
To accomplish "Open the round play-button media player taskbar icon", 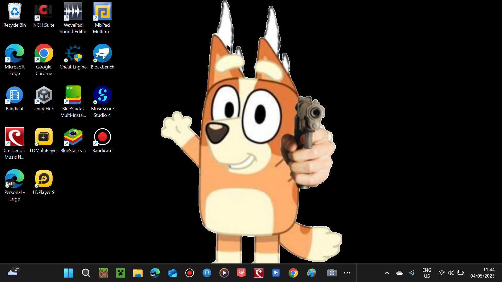I will pyautogui.click(x=224, y=273).
